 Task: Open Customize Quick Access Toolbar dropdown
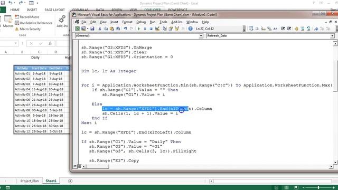37,3
